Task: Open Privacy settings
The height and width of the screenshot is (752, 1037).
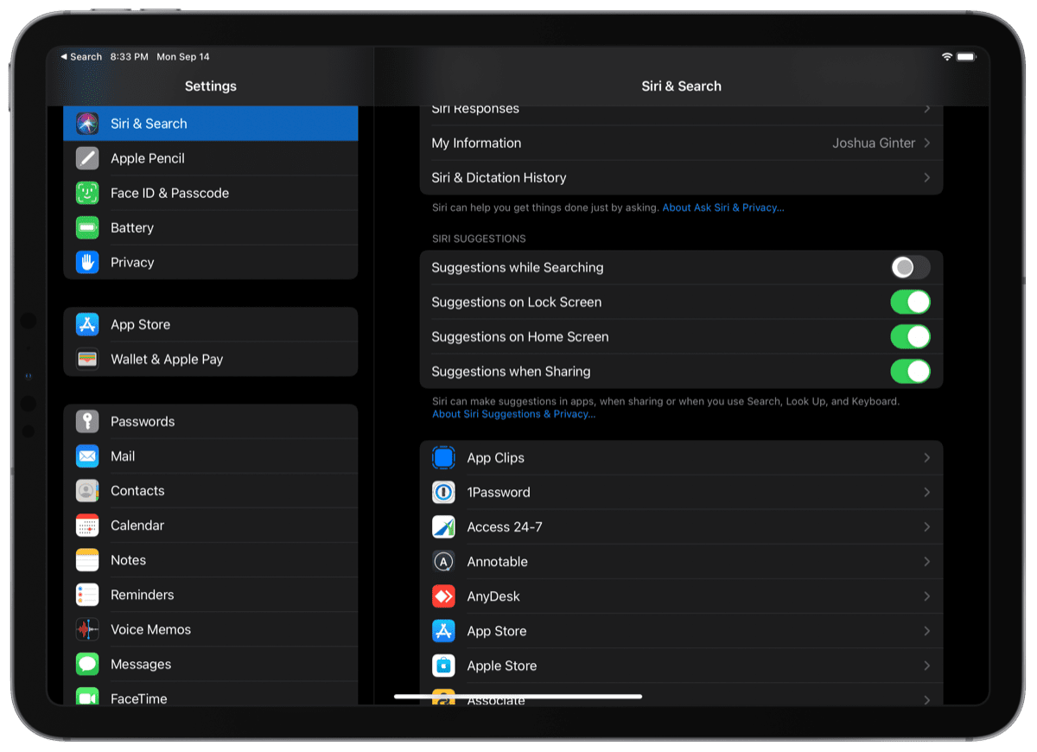Action: tap(211, 262)
